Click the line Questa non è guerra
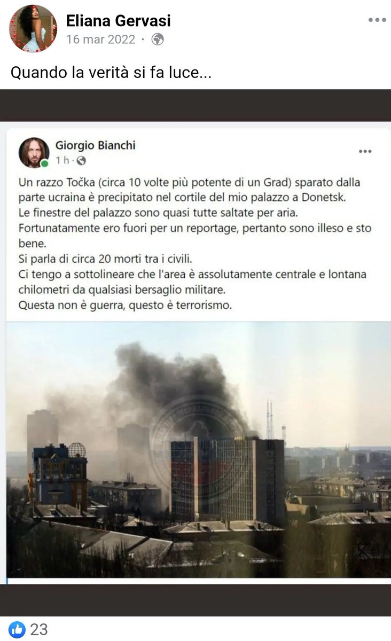The image size is (391, 641). pos(125,306)
